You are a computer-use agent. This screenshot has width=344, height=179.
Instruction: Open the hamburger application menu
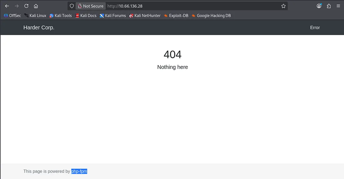338,6
